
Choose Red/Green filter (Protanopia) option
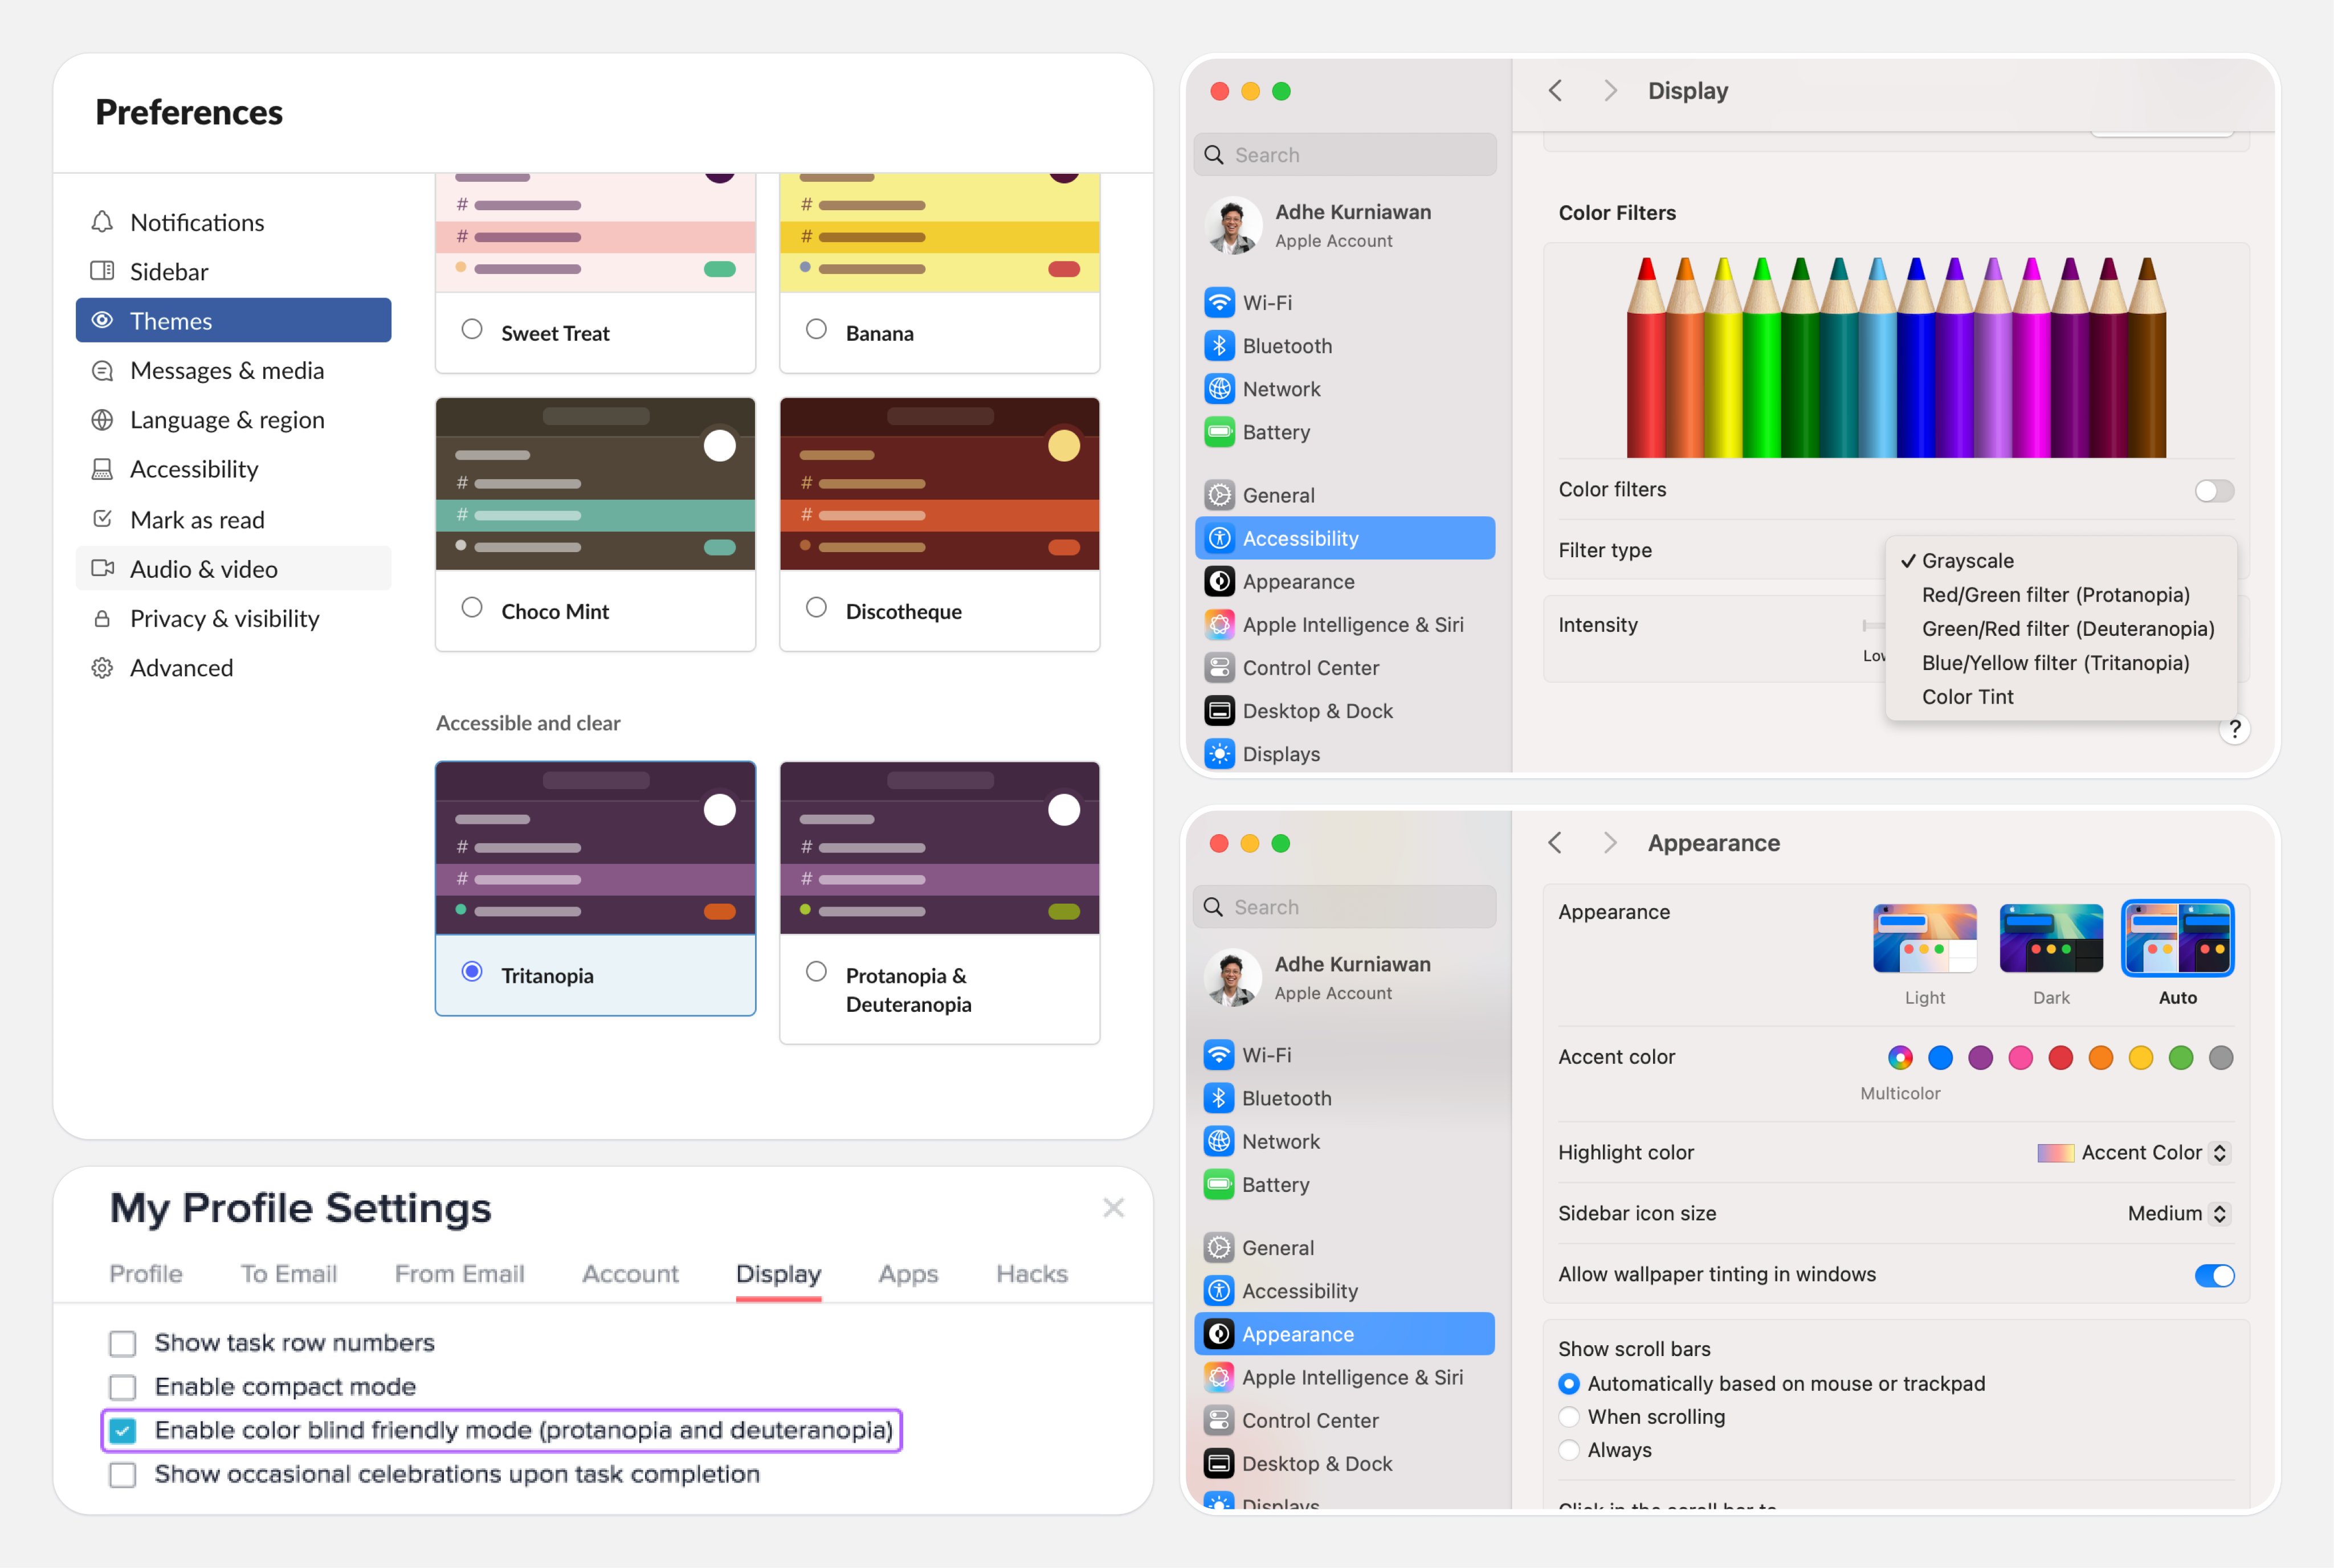point(2055,595)
